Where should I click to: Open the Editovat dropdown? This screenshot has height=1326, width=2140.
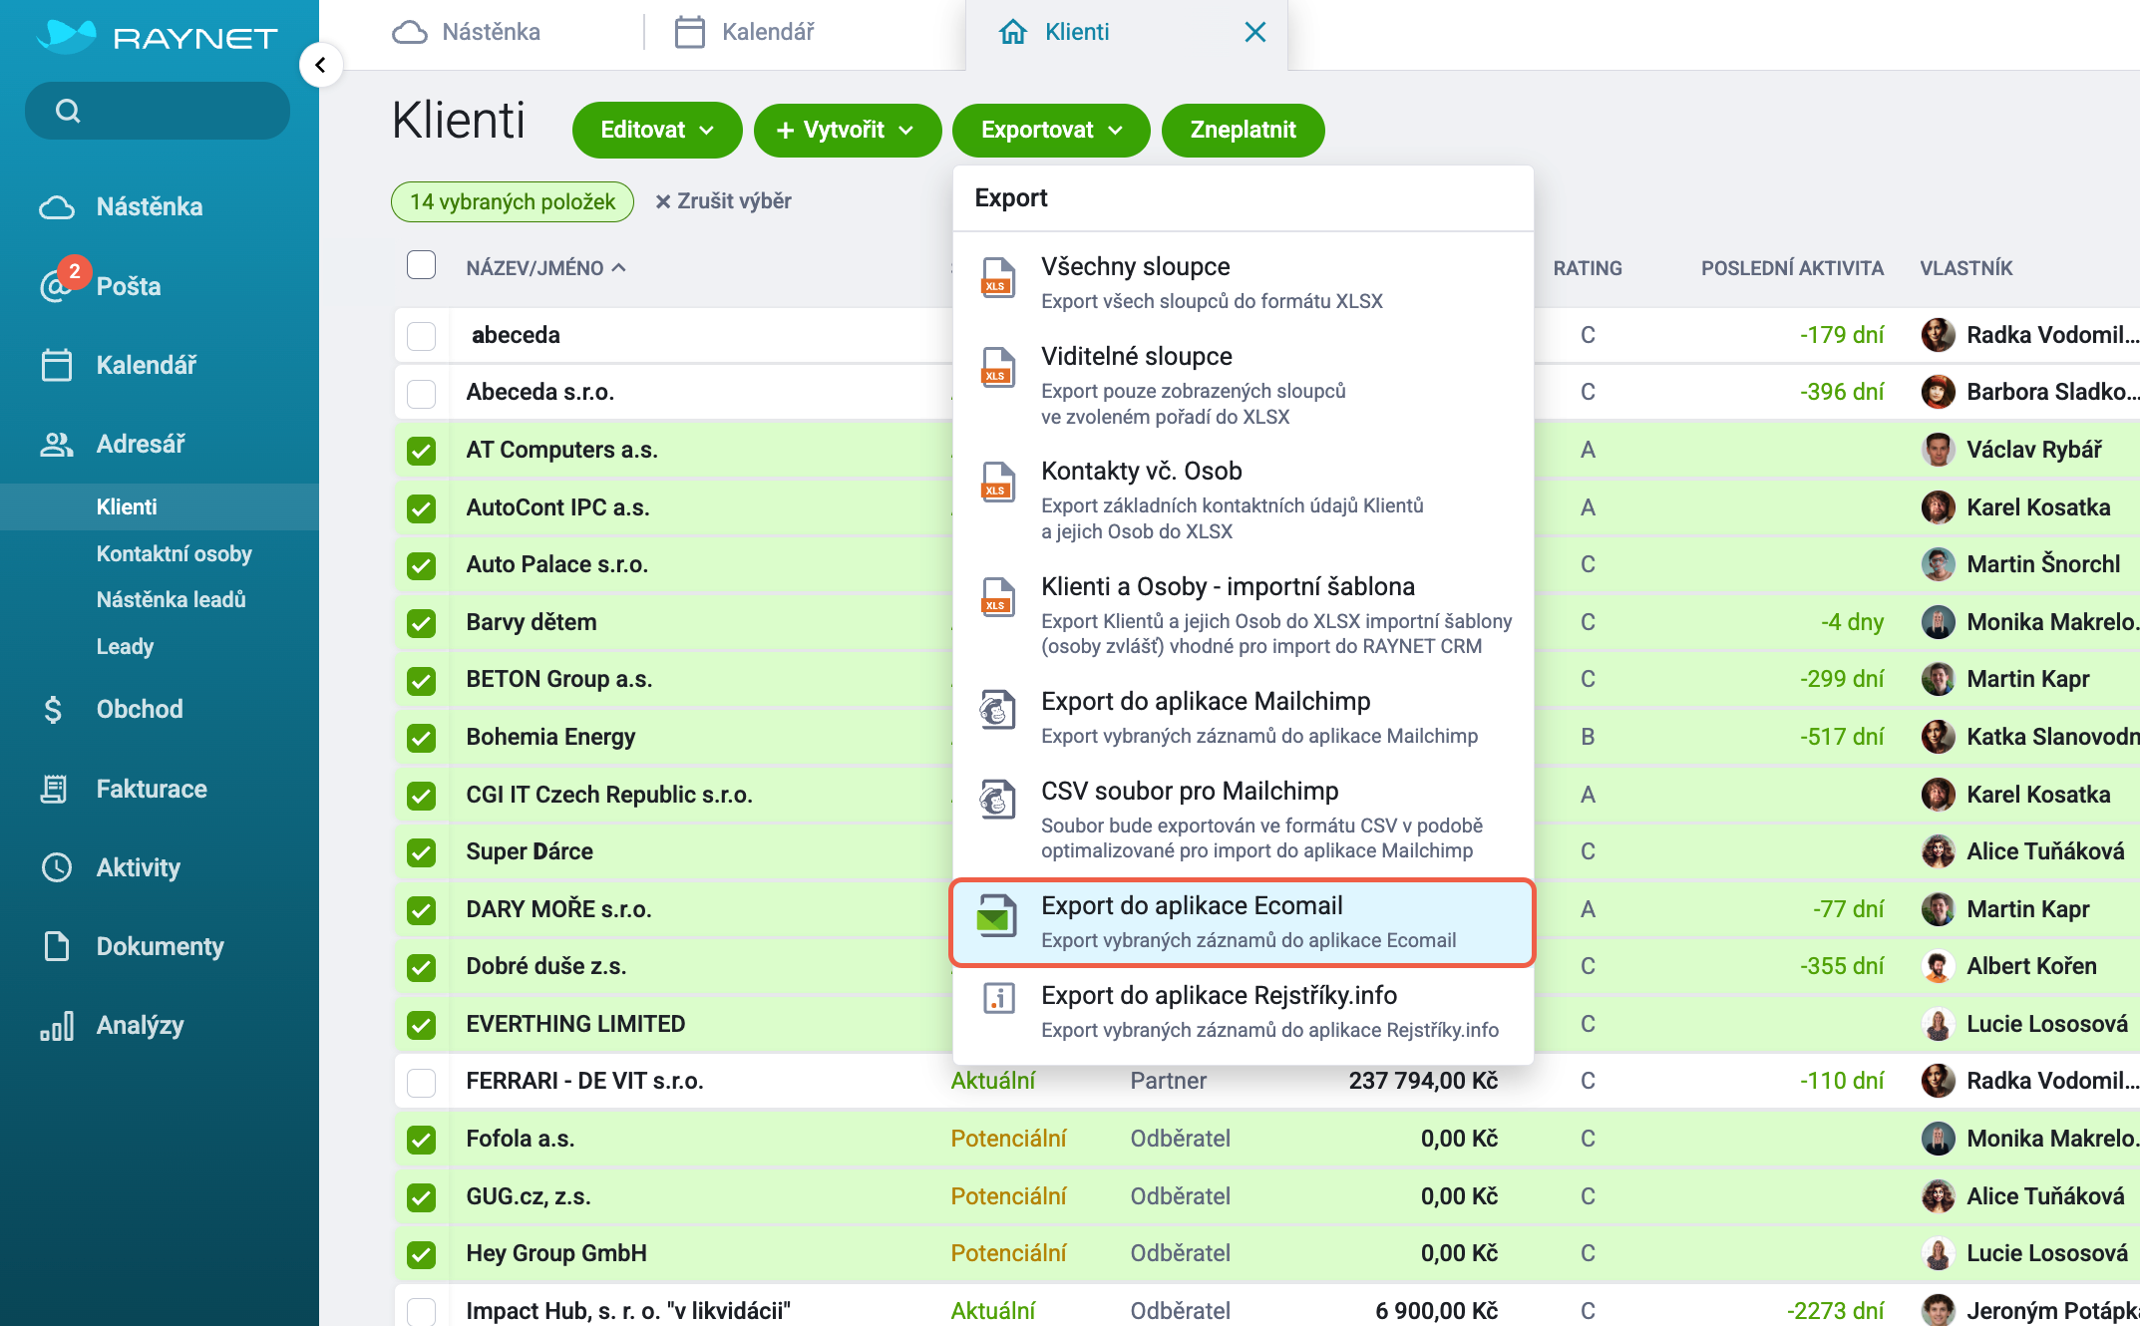tap(657, 130)
